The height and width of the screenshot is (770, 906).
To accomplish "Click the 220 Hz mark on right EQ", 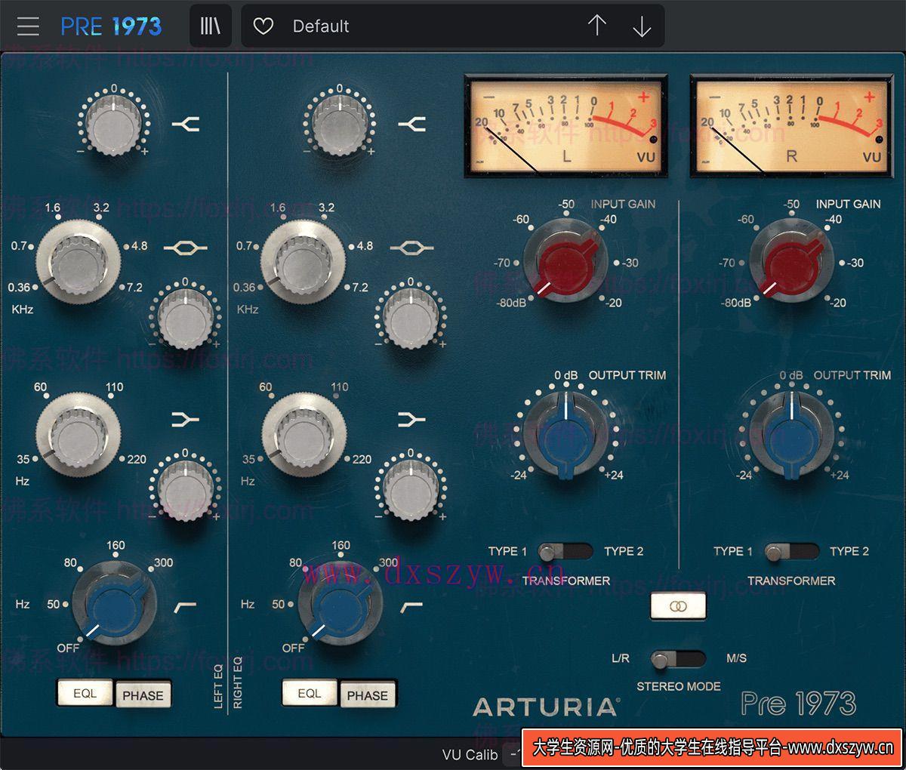I will tap(362, 459).
